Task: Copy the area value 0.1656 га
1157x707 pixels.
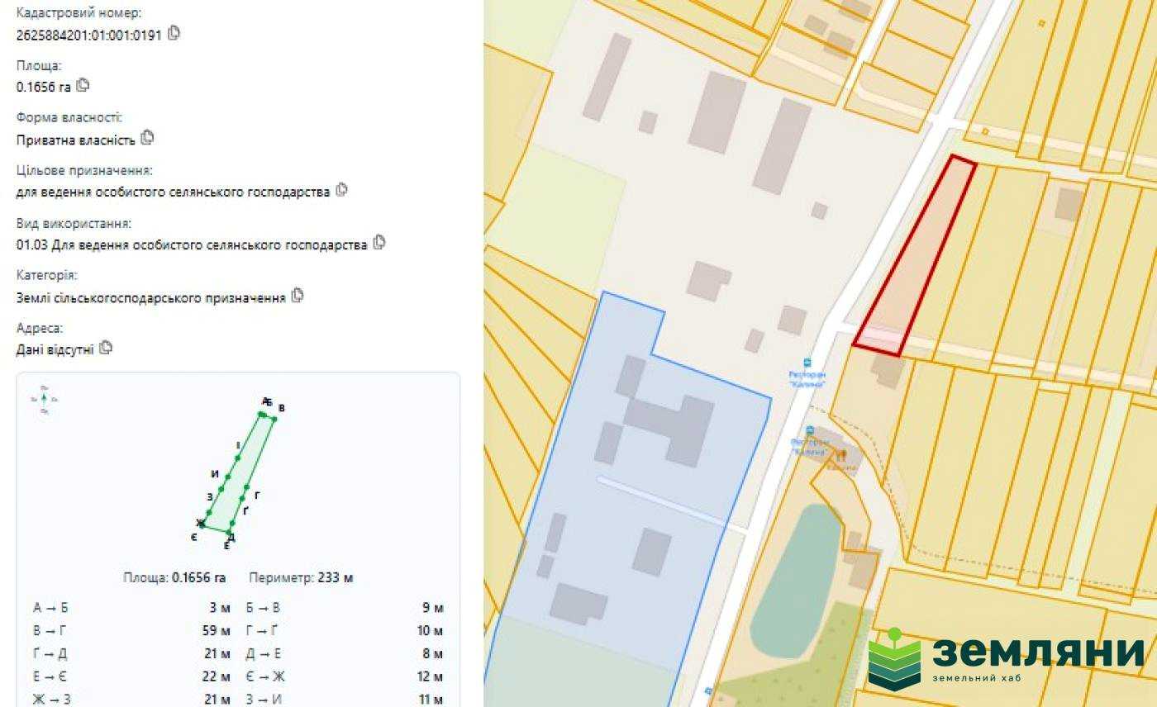Action: pos(83,85)
